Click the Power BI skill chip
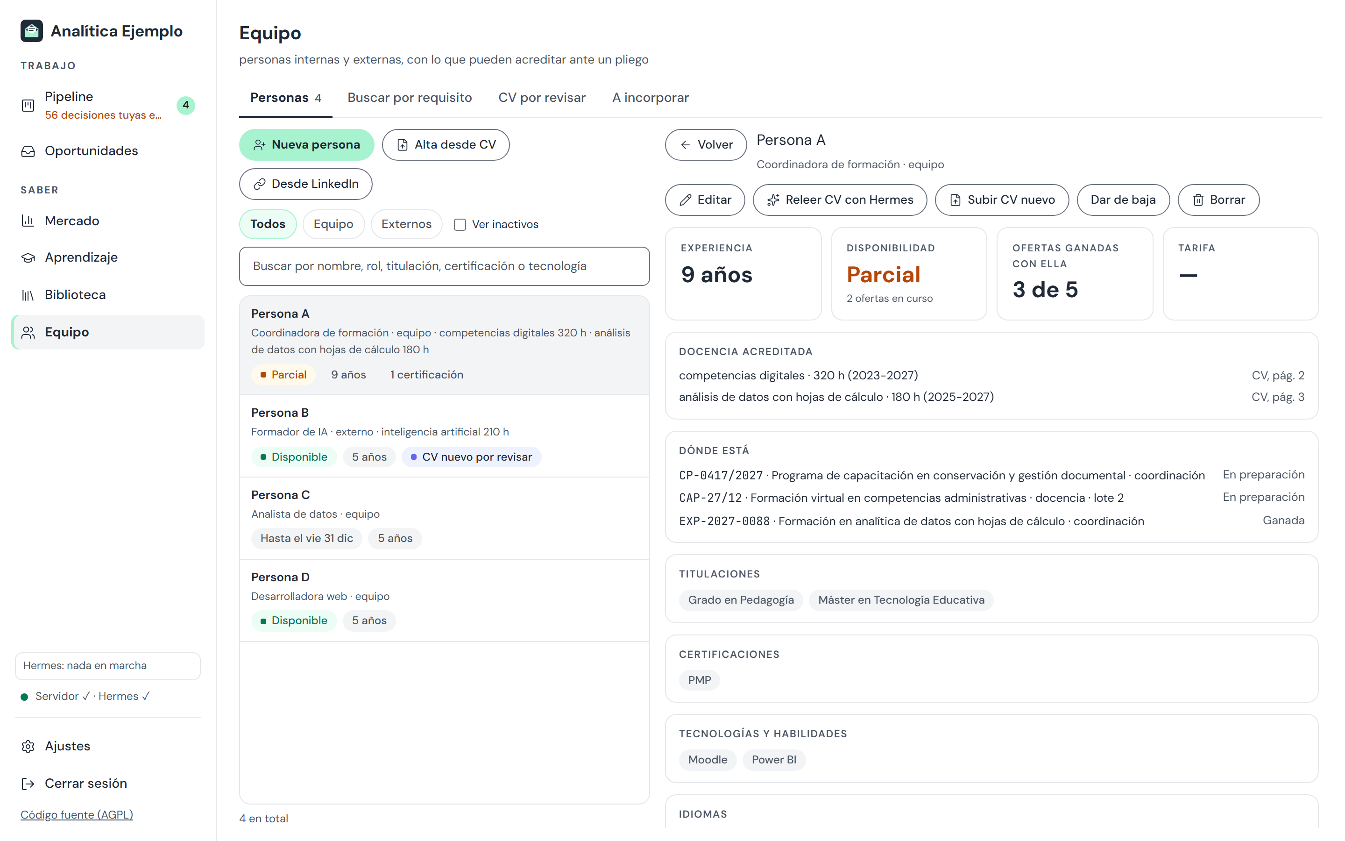The width and height of the screenshot is (1345, 841). [774, 760]
